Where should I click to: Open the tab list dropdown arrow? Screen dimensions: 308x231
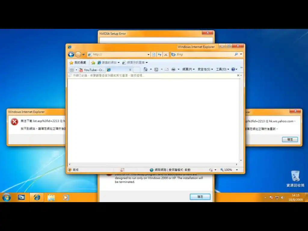click(76, 70)
